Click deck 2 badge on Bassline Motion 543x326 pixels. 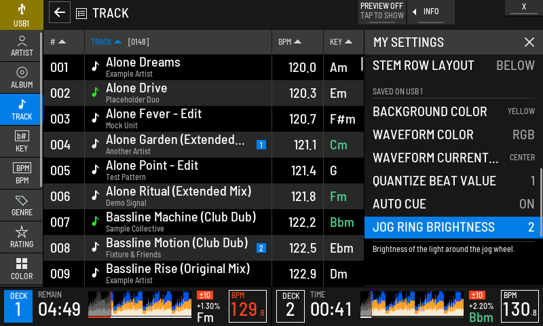coord(261,248)
